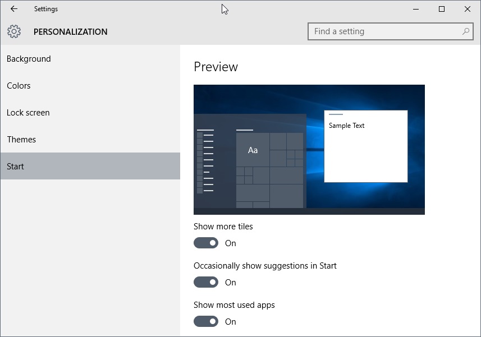Click the Personalization gear icon

point(14,31)
